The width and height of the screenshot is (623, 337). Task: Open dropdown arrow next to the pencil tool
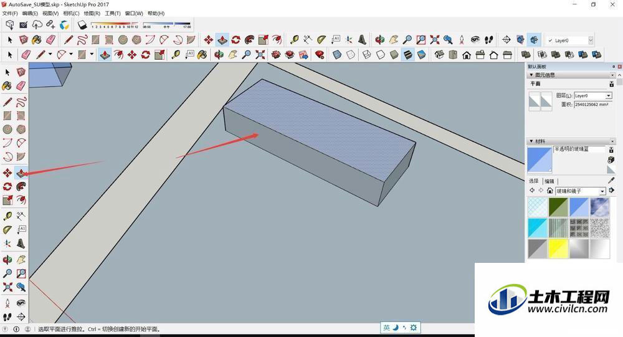pyautogui.click(x=50, y=54)
